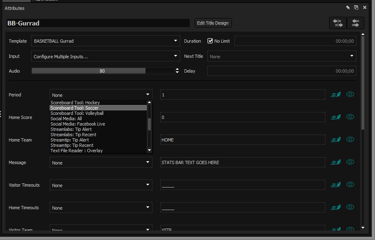The image size is (375, 240).
Task: Open the Message data source dropdown
Action: coord(101,163)
